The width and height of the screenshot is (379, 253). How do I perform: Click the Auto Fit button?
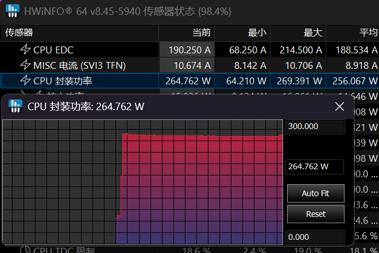pyautogui.click(x=316, y=193)
